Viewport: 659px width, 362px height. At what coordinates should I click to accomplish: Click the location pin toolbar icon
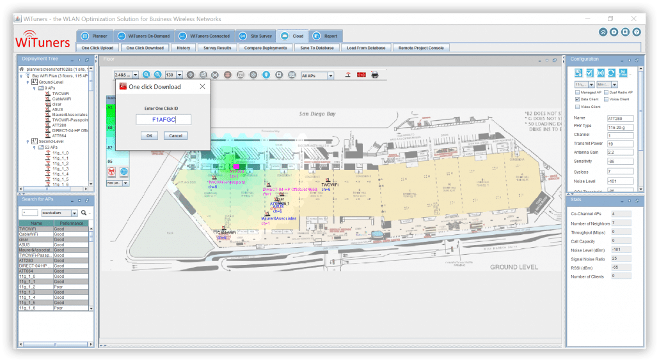[x=266, y=75]
